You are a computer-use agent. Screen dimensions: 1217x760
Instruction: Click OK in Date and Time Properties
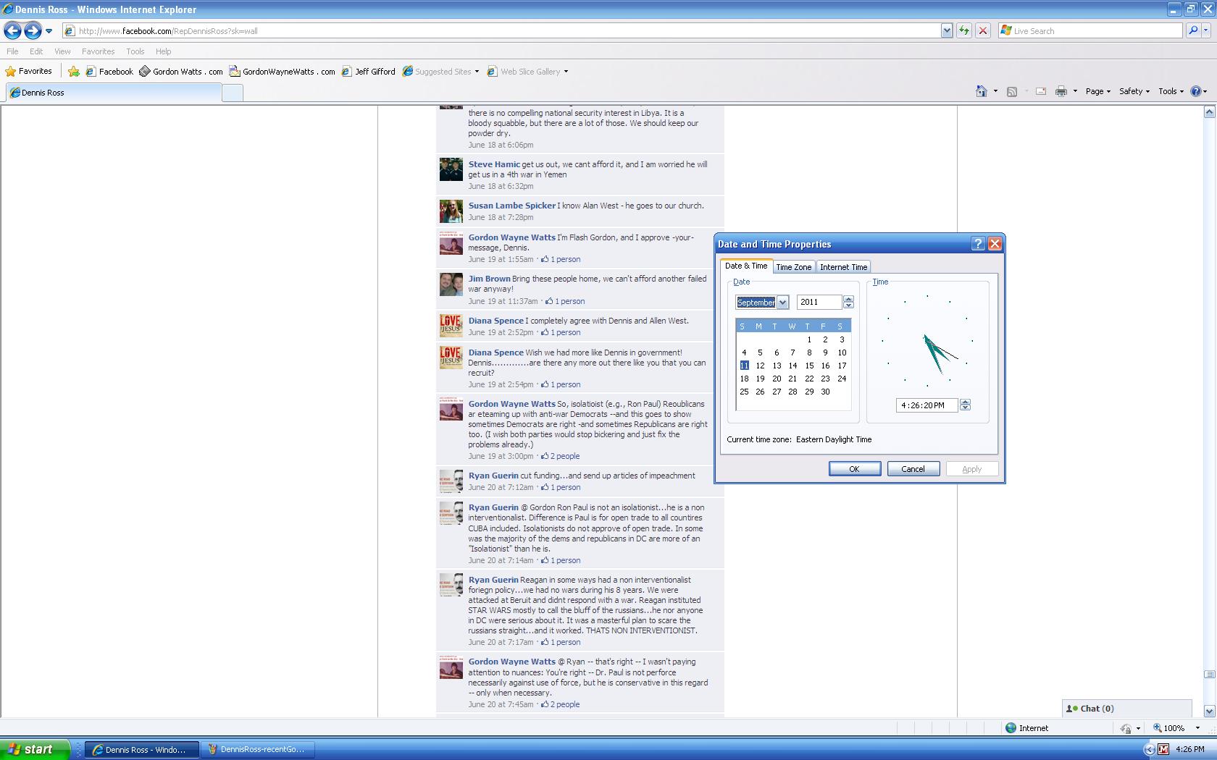(x=855, y=469)
